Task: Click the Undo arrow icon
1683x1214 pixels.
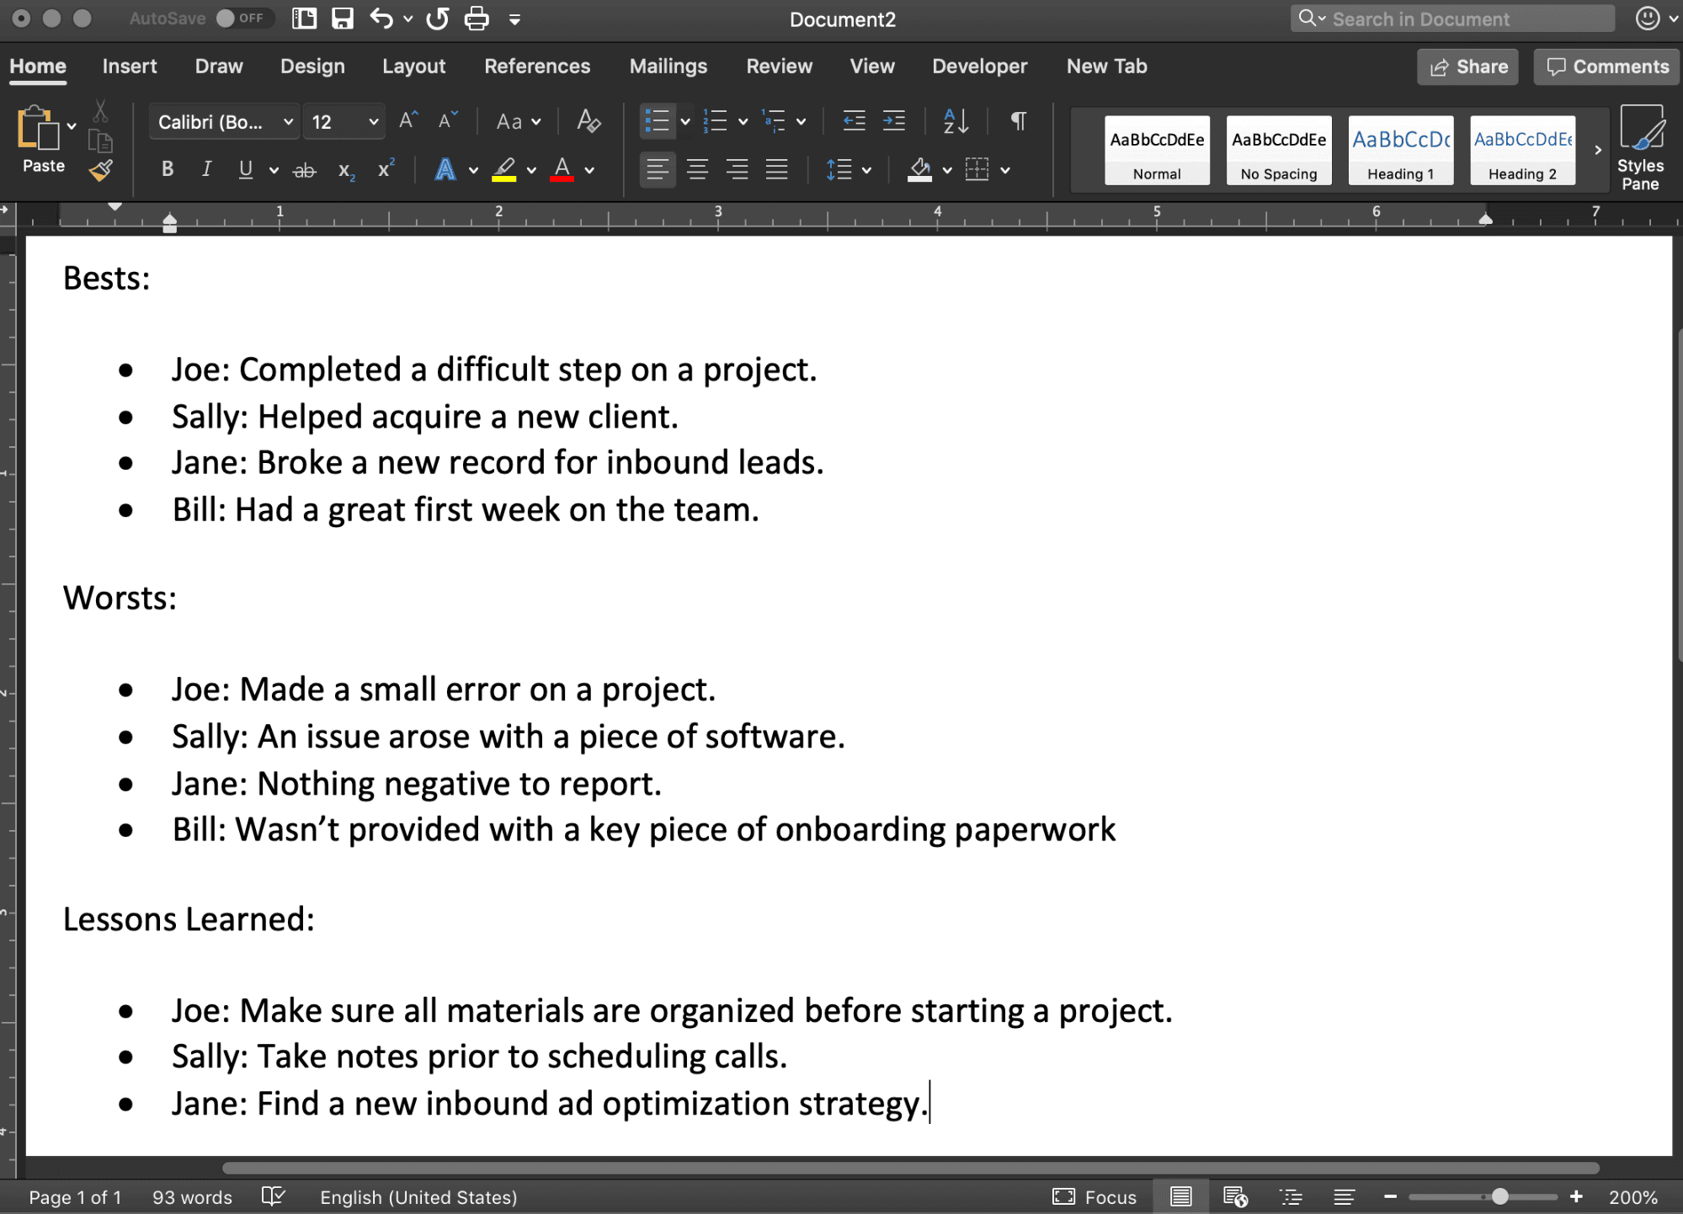Action: point(381,19)
